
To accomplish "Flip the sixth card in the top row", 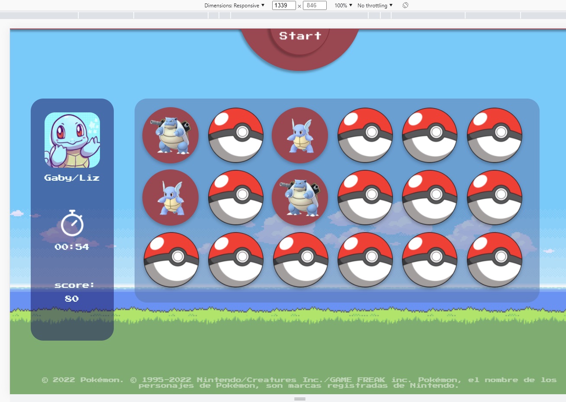I will click(495, 135).
